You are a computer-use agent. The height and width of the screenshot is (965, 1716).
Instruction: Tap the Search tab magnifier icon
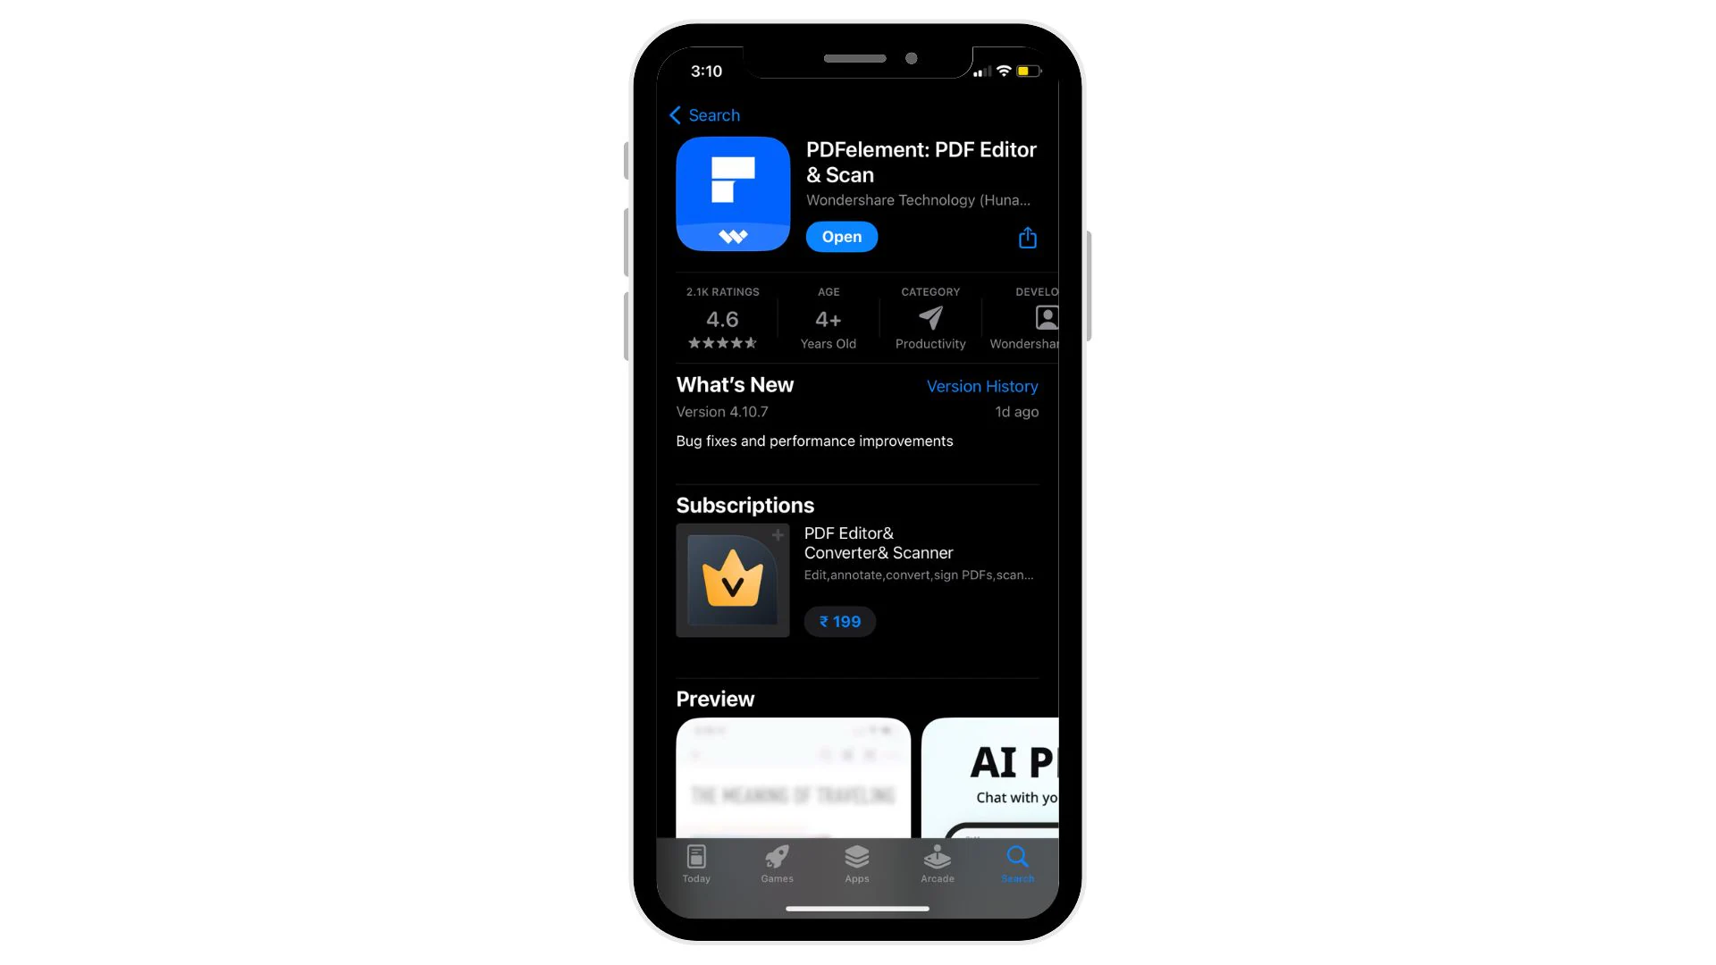coord(1016,858)
